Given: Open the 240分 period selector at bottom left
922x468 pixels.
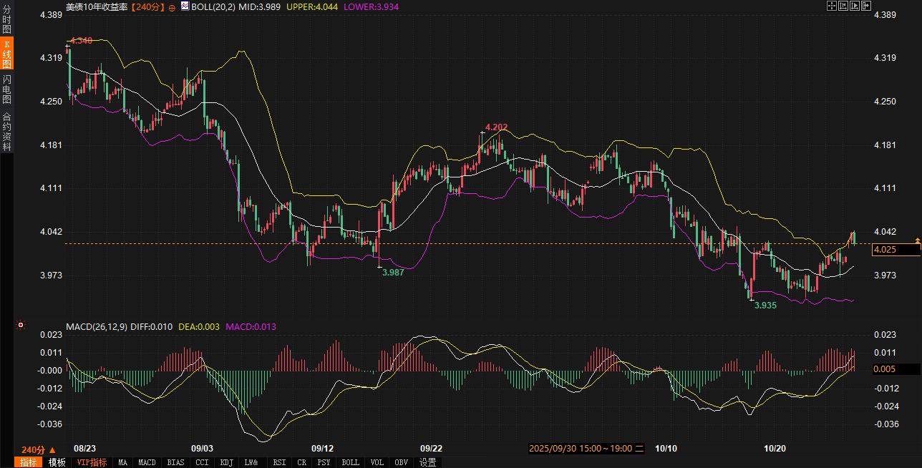Looking at the screenshot, I should click(39, 449).
